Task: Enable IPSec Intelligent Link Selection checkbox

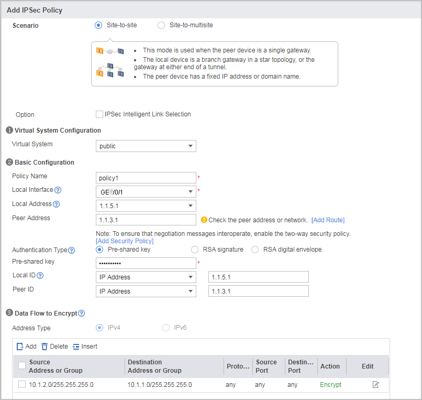Action: click(99, 114)
